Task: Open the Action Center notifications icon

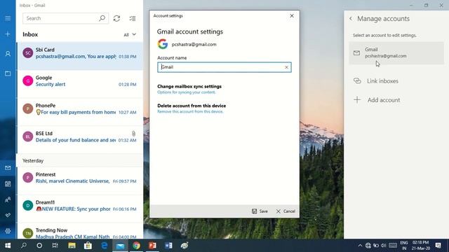Action: (438, 246)
